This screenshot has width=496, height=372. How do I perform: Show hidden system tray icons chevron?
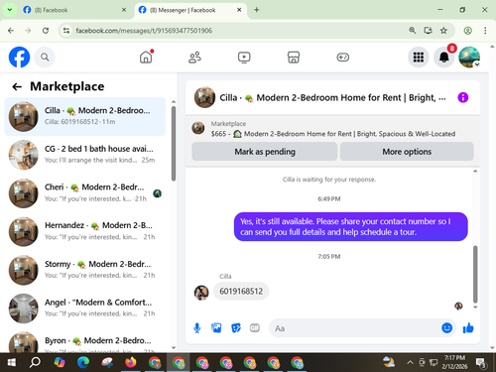[x=410, y=362]
